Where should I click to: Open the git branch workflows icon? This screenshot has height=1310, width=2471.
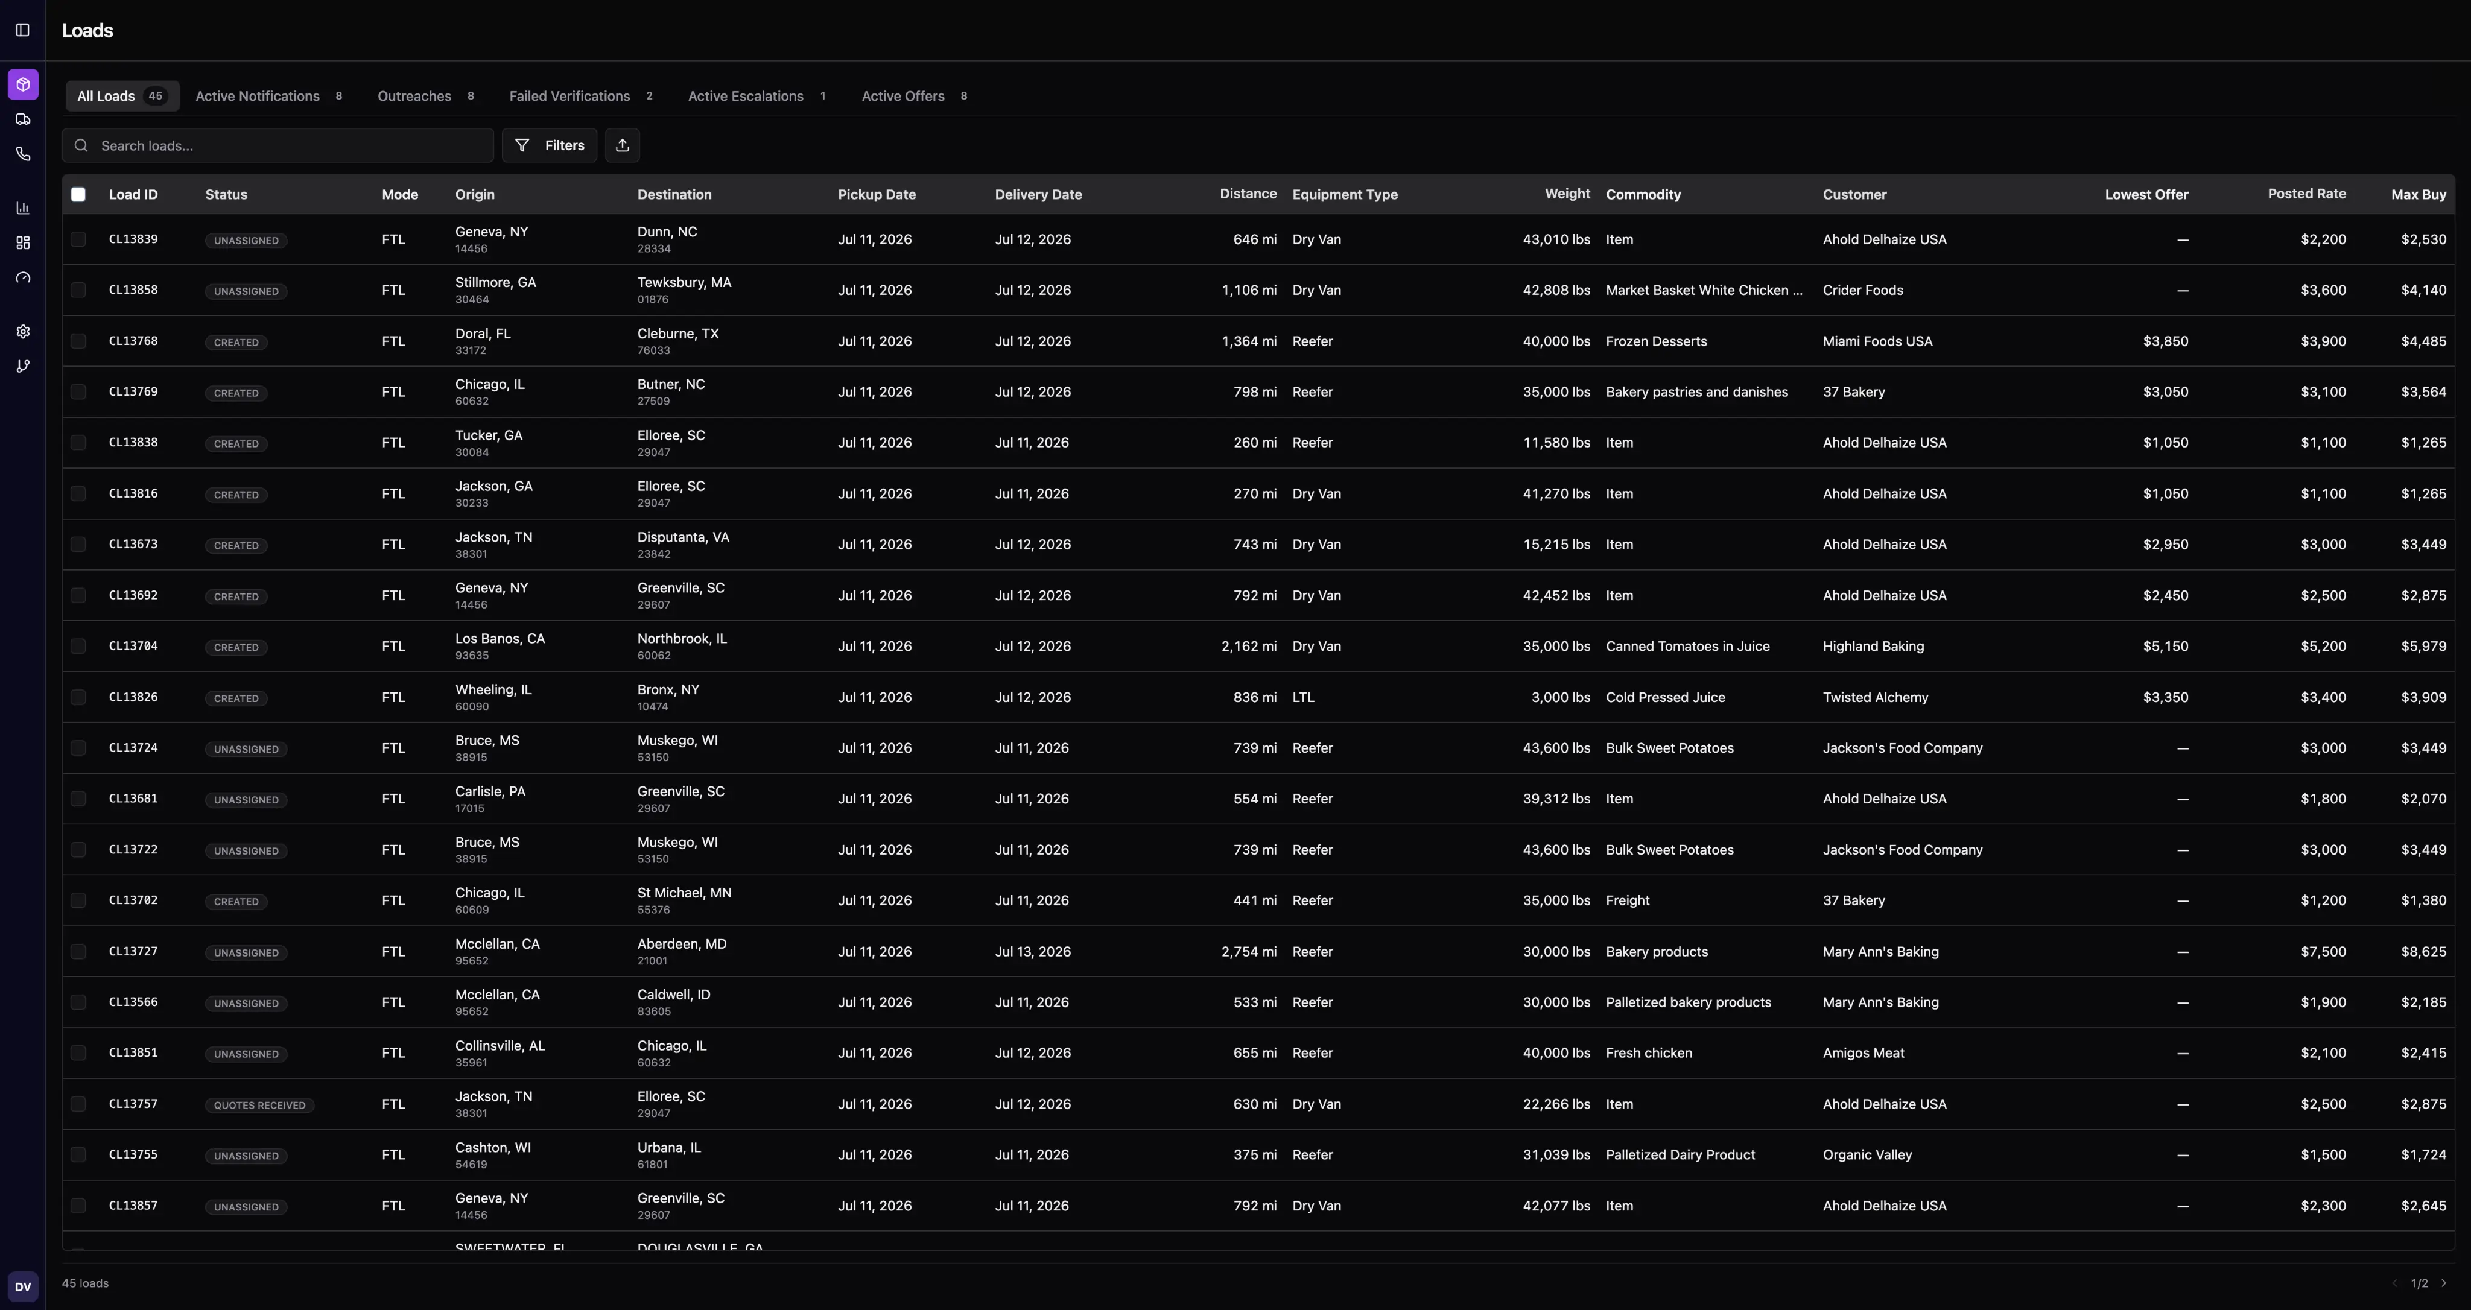click(23, 366)
